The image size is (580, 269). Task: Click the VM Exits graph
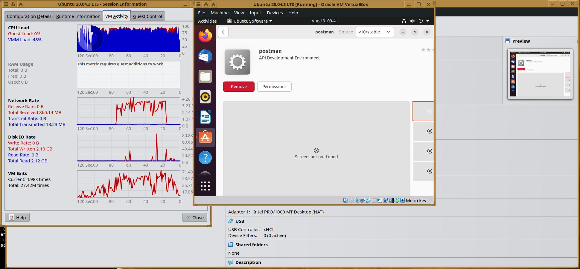129,184
